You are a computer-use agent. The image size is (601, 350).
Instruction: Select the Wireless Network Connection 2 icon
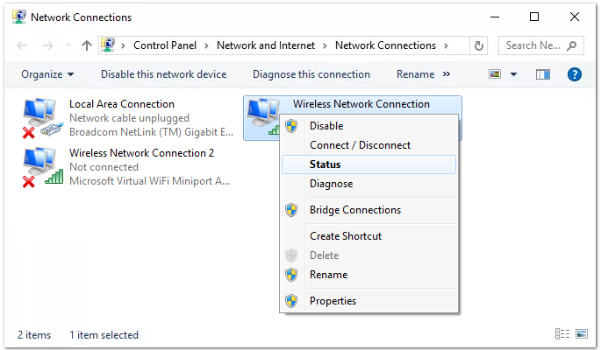click(x=40, y=166)
